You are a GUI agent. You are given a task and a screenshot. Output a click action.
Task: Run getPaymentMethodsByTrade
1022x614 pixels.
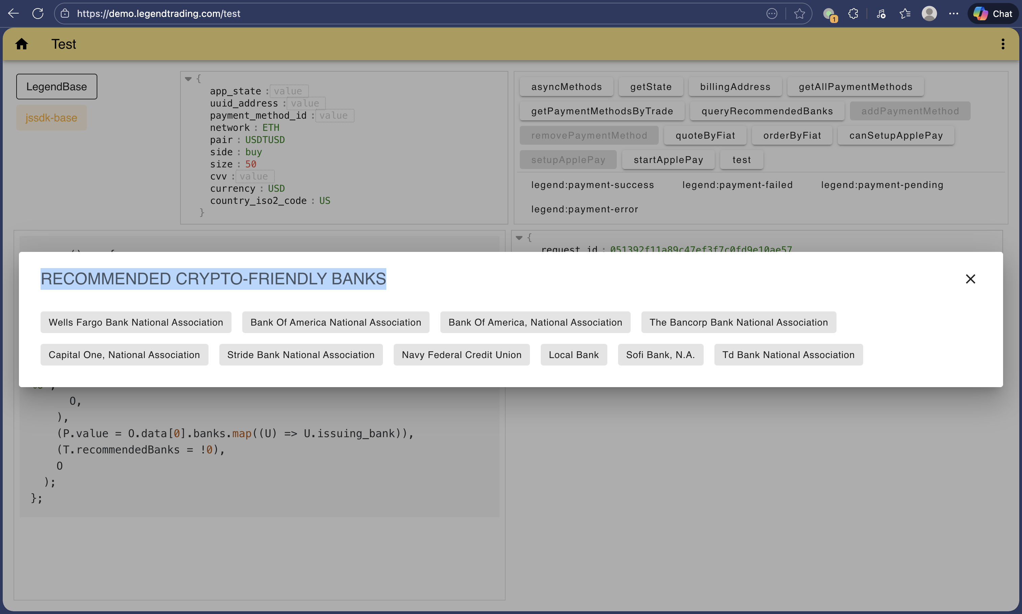pos(602,111)
